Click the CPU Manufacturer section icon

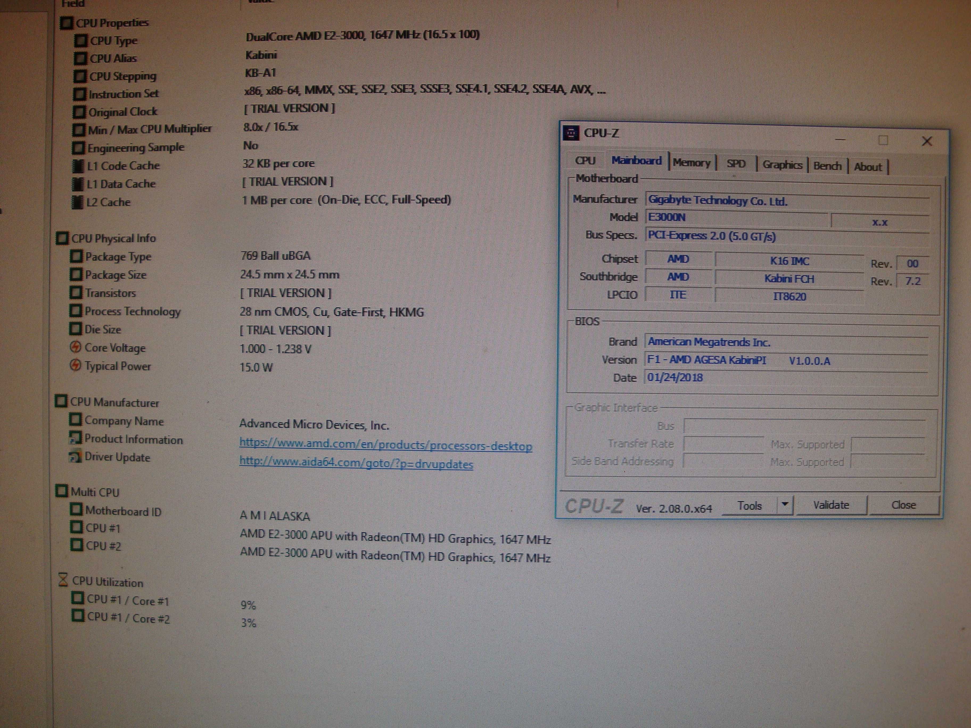coord(61,402)
